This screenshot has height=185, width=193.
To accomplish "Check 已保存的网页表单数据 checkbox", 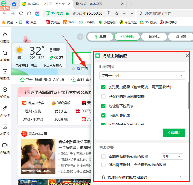I will point(103,96).
